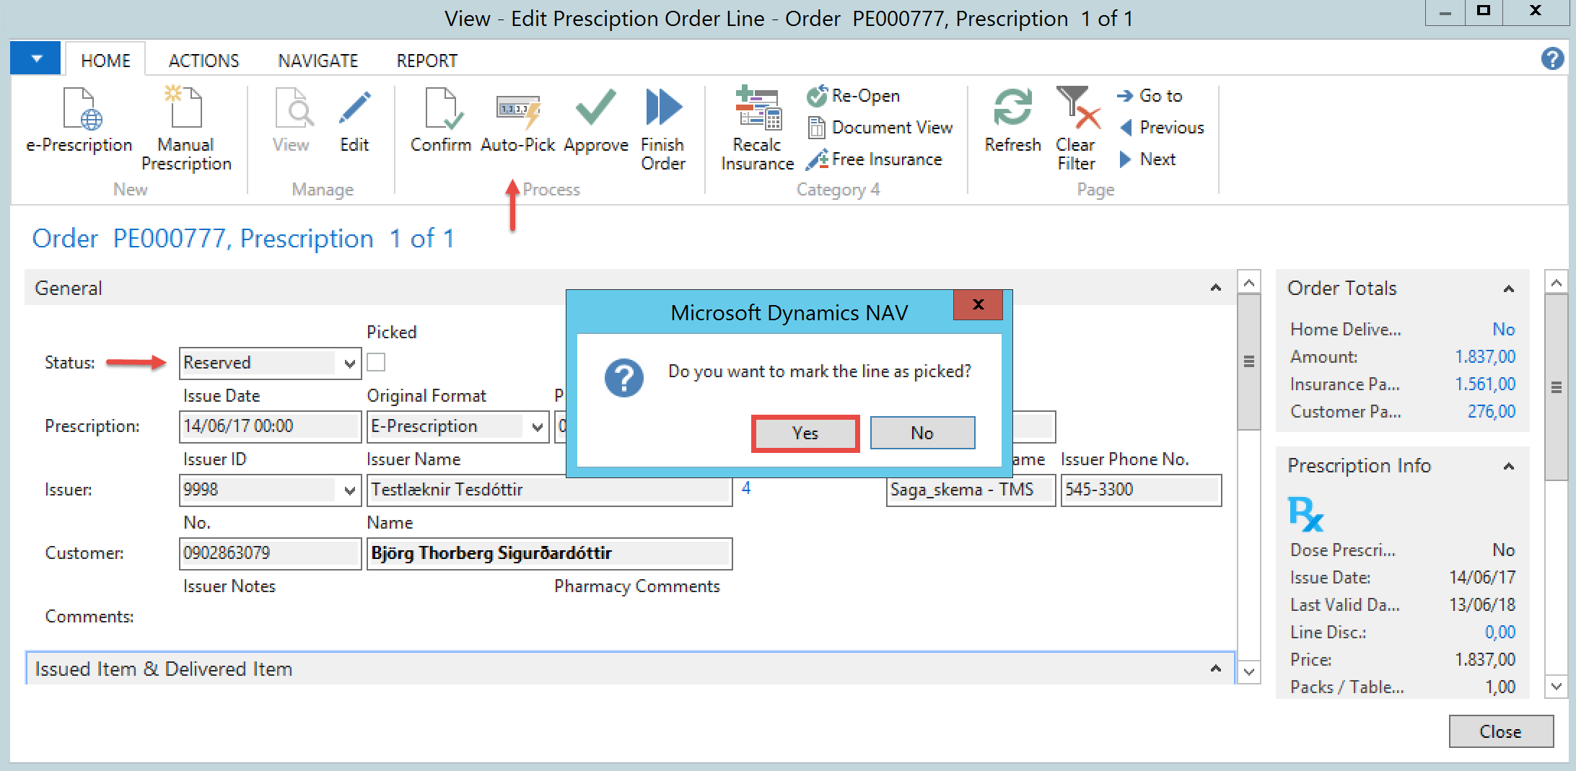The height and width of the screenshot is (771, 1576).
Task: Click the Insurance Pa... value 1.561,00
Action: point(1485,384)
